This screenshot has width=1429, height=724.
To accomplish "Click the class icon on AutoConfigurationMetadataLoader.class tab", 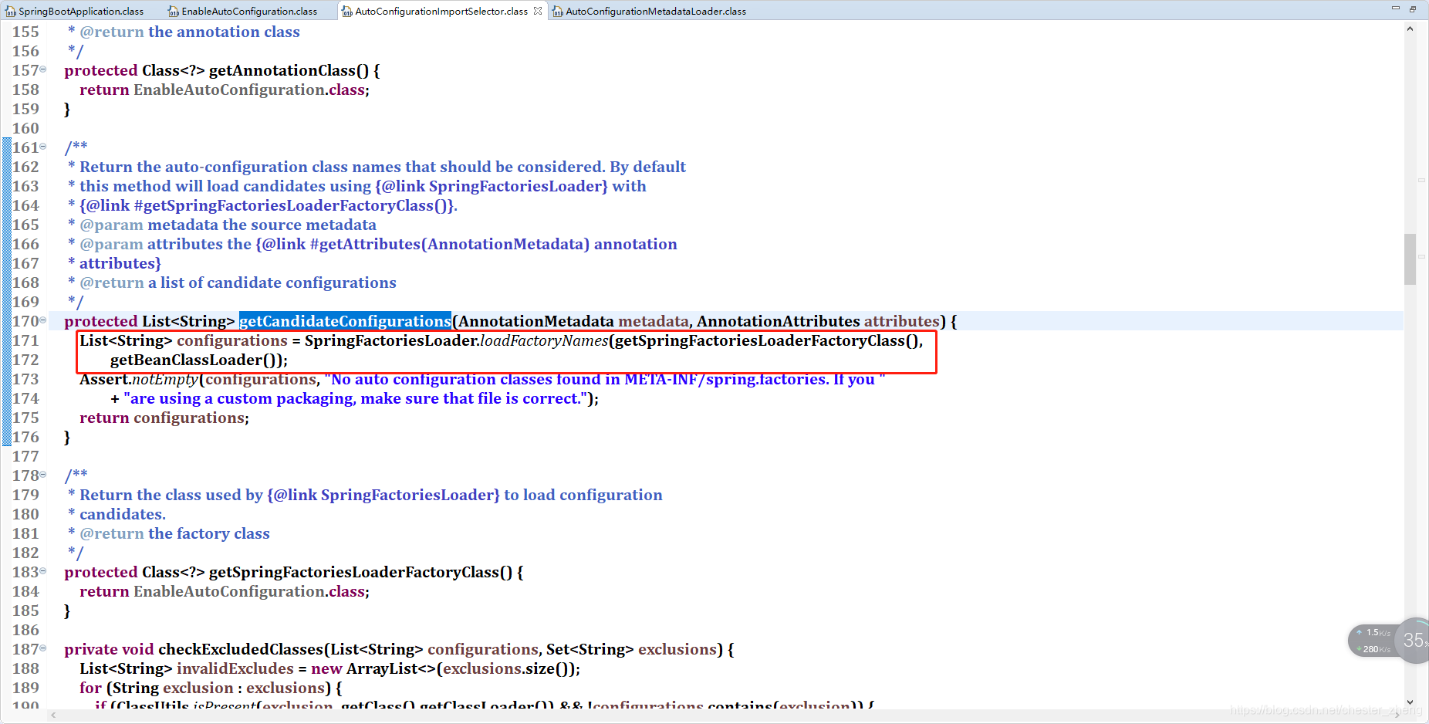I will (558, 11).
